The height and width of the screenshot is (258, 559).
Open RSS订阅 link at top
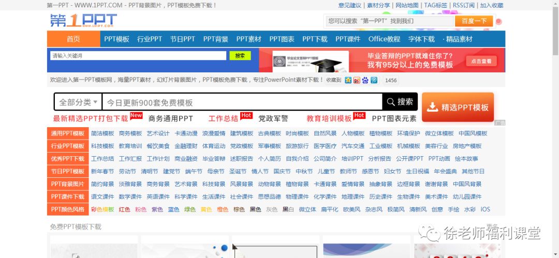[464, 5]
